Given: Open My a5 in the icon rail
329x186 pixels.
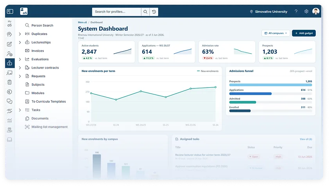Looking at the screenshot, I should tap(9, 23).
